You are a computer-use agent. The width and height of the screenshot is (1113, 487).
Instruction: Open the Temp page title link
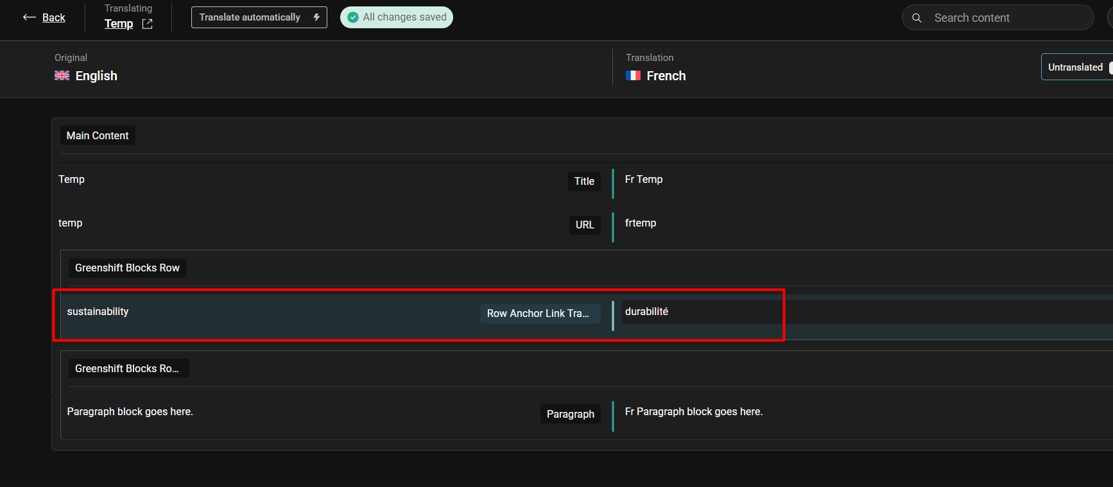pyautogui.click(x=119, y=24)
